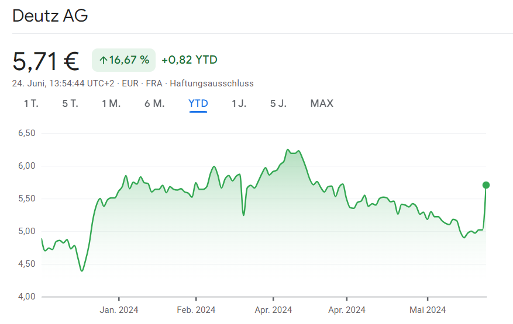Image resolution: width=513 pixels, height=324 pixels.
Task: Open the Haftungsausschluss link
Action: coord(212,83)
